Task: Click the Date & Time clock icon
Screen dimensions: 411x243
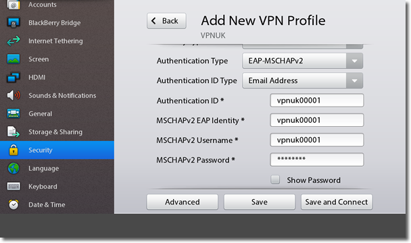Action: (14, 205)
